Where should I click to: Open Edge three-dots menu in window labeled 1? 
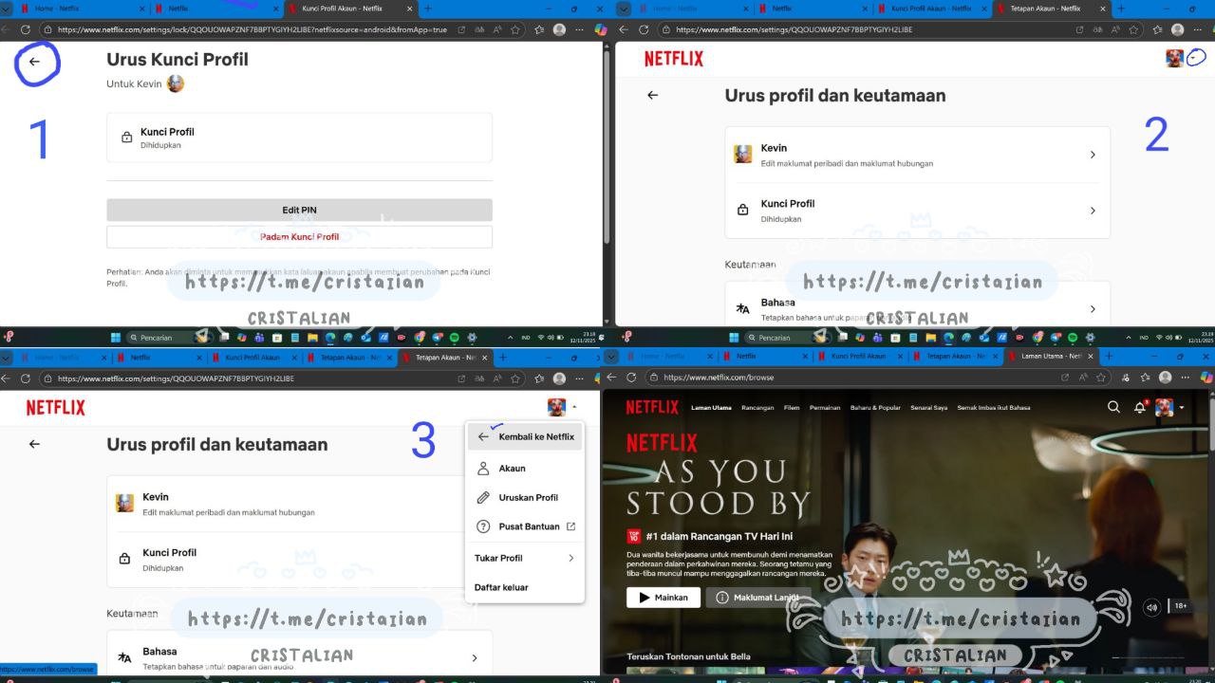pos(579,29)
